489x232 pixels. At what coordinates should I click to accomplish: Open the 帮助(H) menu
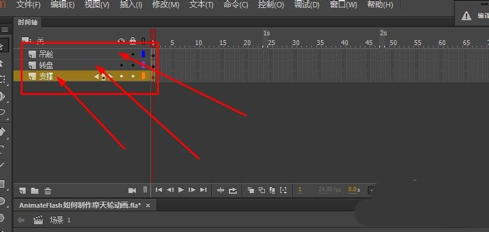coord(380,5)
